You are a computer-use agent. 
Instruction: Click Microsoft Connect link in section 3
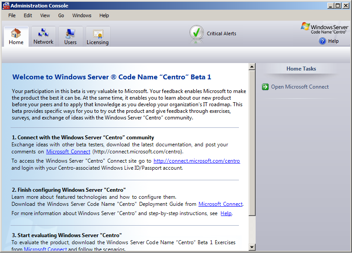45,249
